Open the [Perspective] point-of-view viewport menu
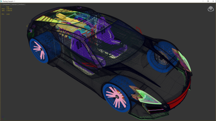 7,4
